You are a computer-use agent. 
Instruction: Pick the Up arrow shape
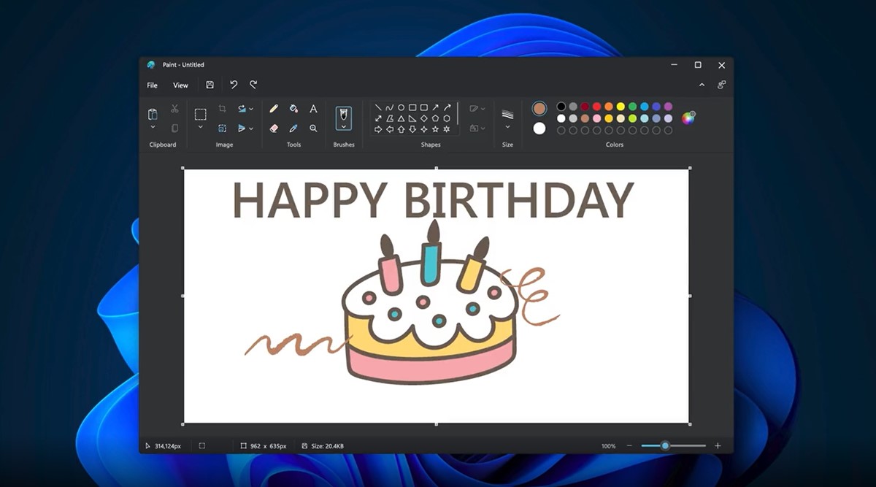(x=401, y=129)
